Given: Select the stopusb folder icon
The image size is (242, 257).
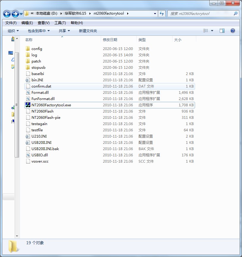Looking at the screenshot, I should click(28, 67).
